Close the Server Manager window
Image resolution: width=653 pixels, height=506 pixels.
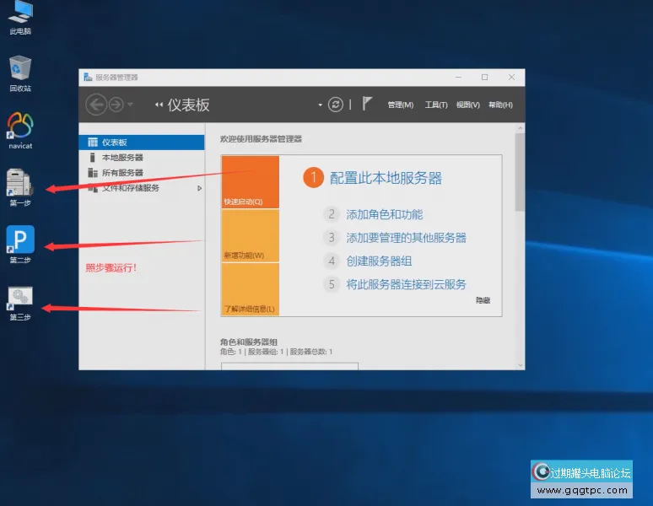point(511,77)
